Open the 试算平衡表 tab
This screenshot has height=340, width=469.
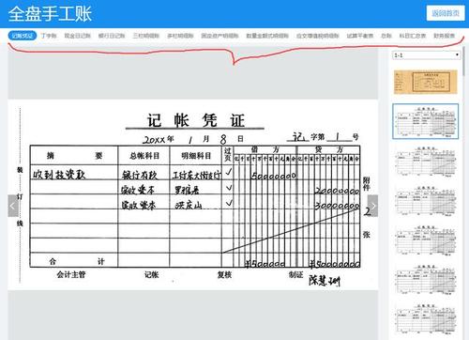click(x=360, y=36)
